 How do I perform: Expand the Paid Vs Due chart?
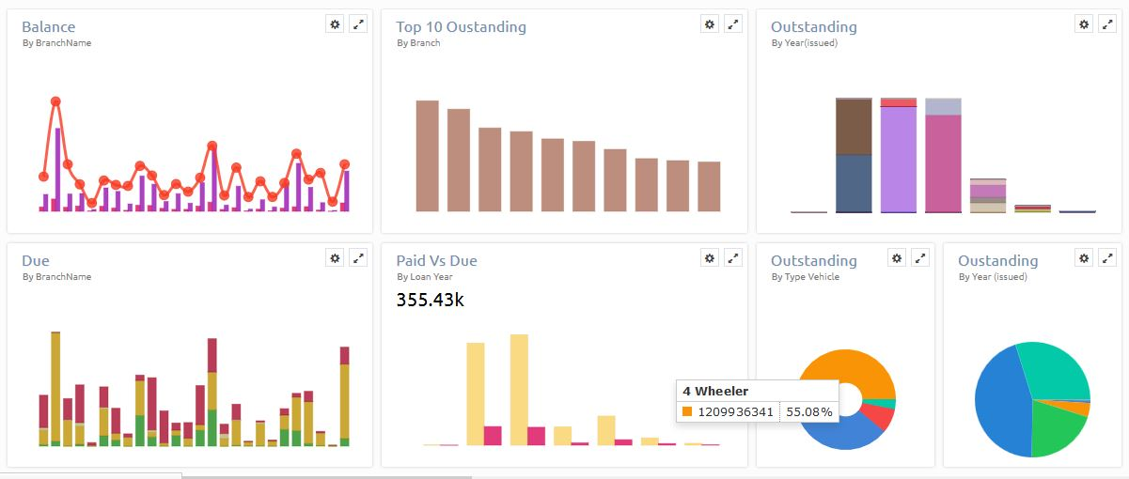733,257
